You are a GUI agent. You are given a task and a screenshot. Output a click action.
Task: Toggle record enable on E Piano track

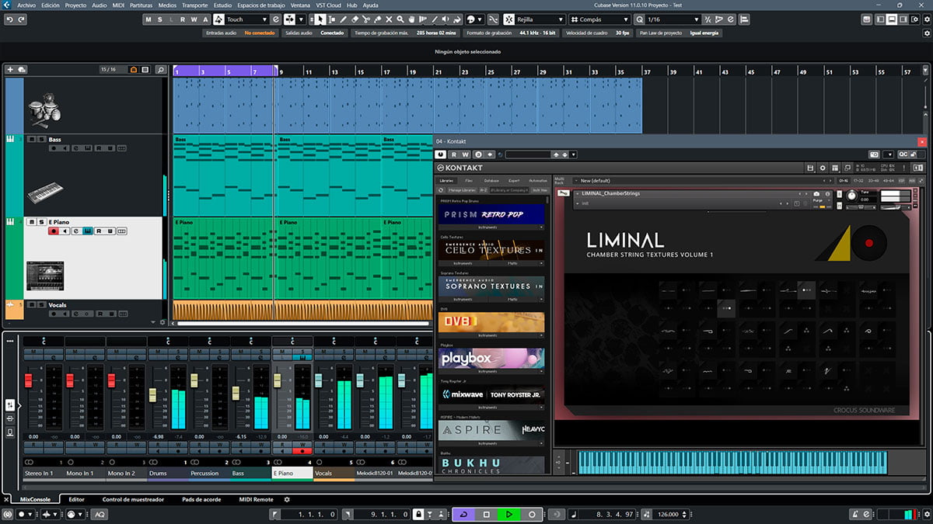click(x=54, y=231)
